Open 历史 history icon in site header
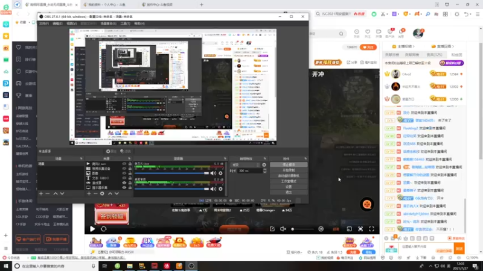 pos(356,33)
